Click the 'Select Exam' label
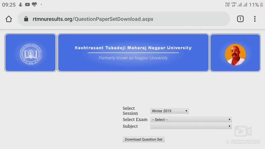265x149 pixels. 135,120
